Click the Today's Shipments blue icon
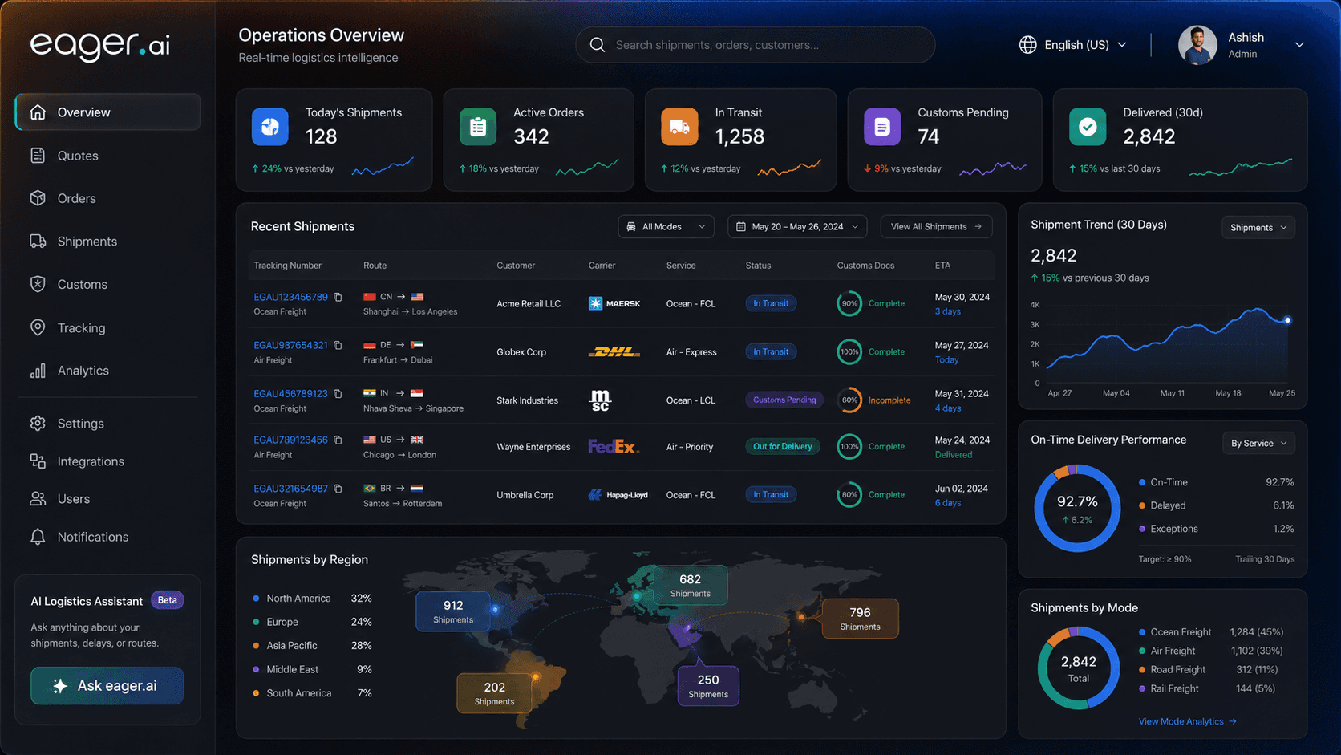Viewport: 1341px width, 755px height. [x=270, y=127]
